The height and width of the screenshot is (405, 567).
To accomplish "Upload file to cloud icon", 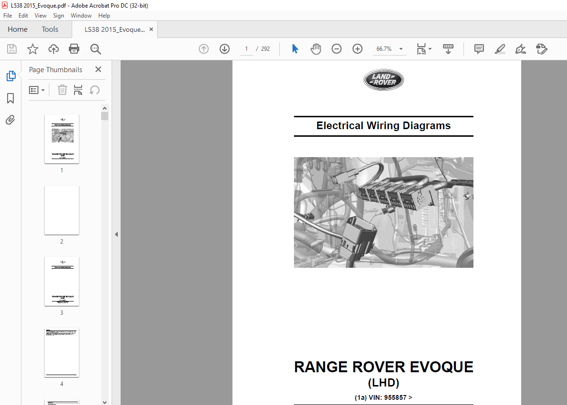I will pos(54,49).
